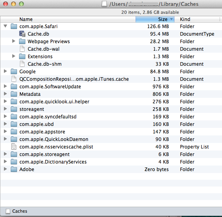Viewport: 222px width, 217px height.
Task: Select the QCCompositionReposi…iTunes.cache file name
Action: point(74,79)
